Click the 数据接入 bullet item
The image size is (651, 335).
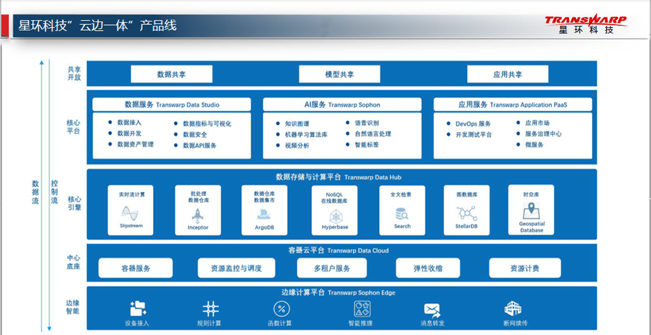tap(125, 122)
